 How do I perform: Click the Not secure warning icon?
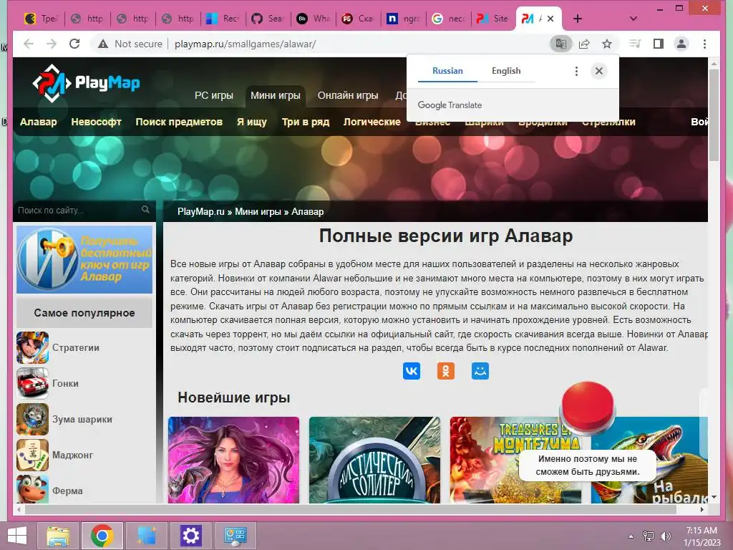(x=103, y=44)
